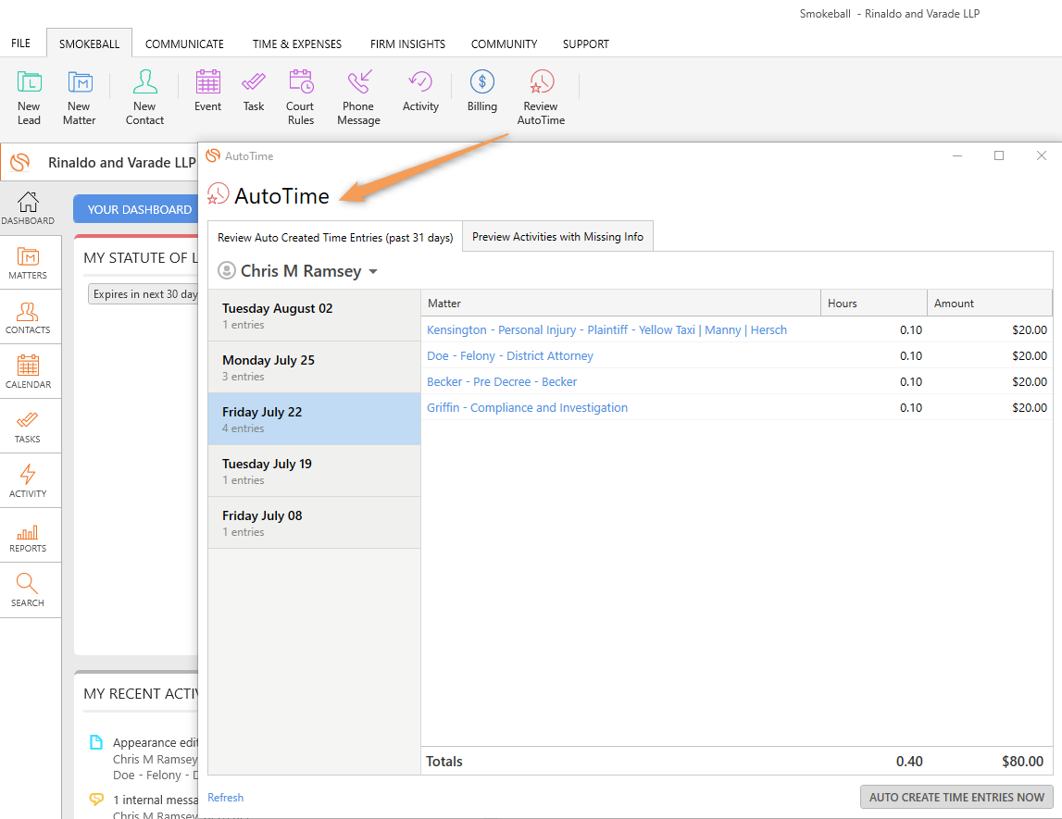Image resolution: width=1062 pixels, height=819 pixels.
Task: Click the Smokeball logo beside firm name
Action: (20, 163)
